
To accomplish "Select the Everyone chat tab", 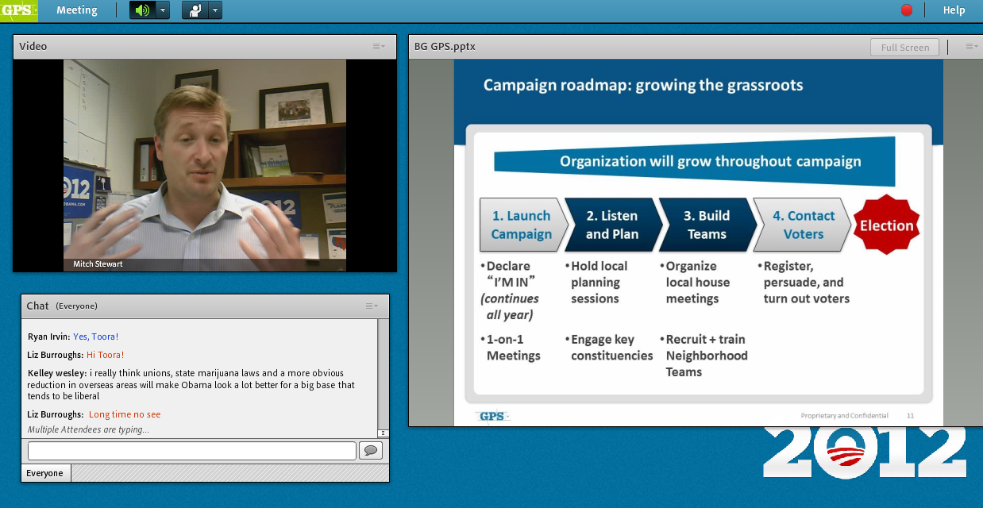I will pyautogui.click(x=45, y=473).
